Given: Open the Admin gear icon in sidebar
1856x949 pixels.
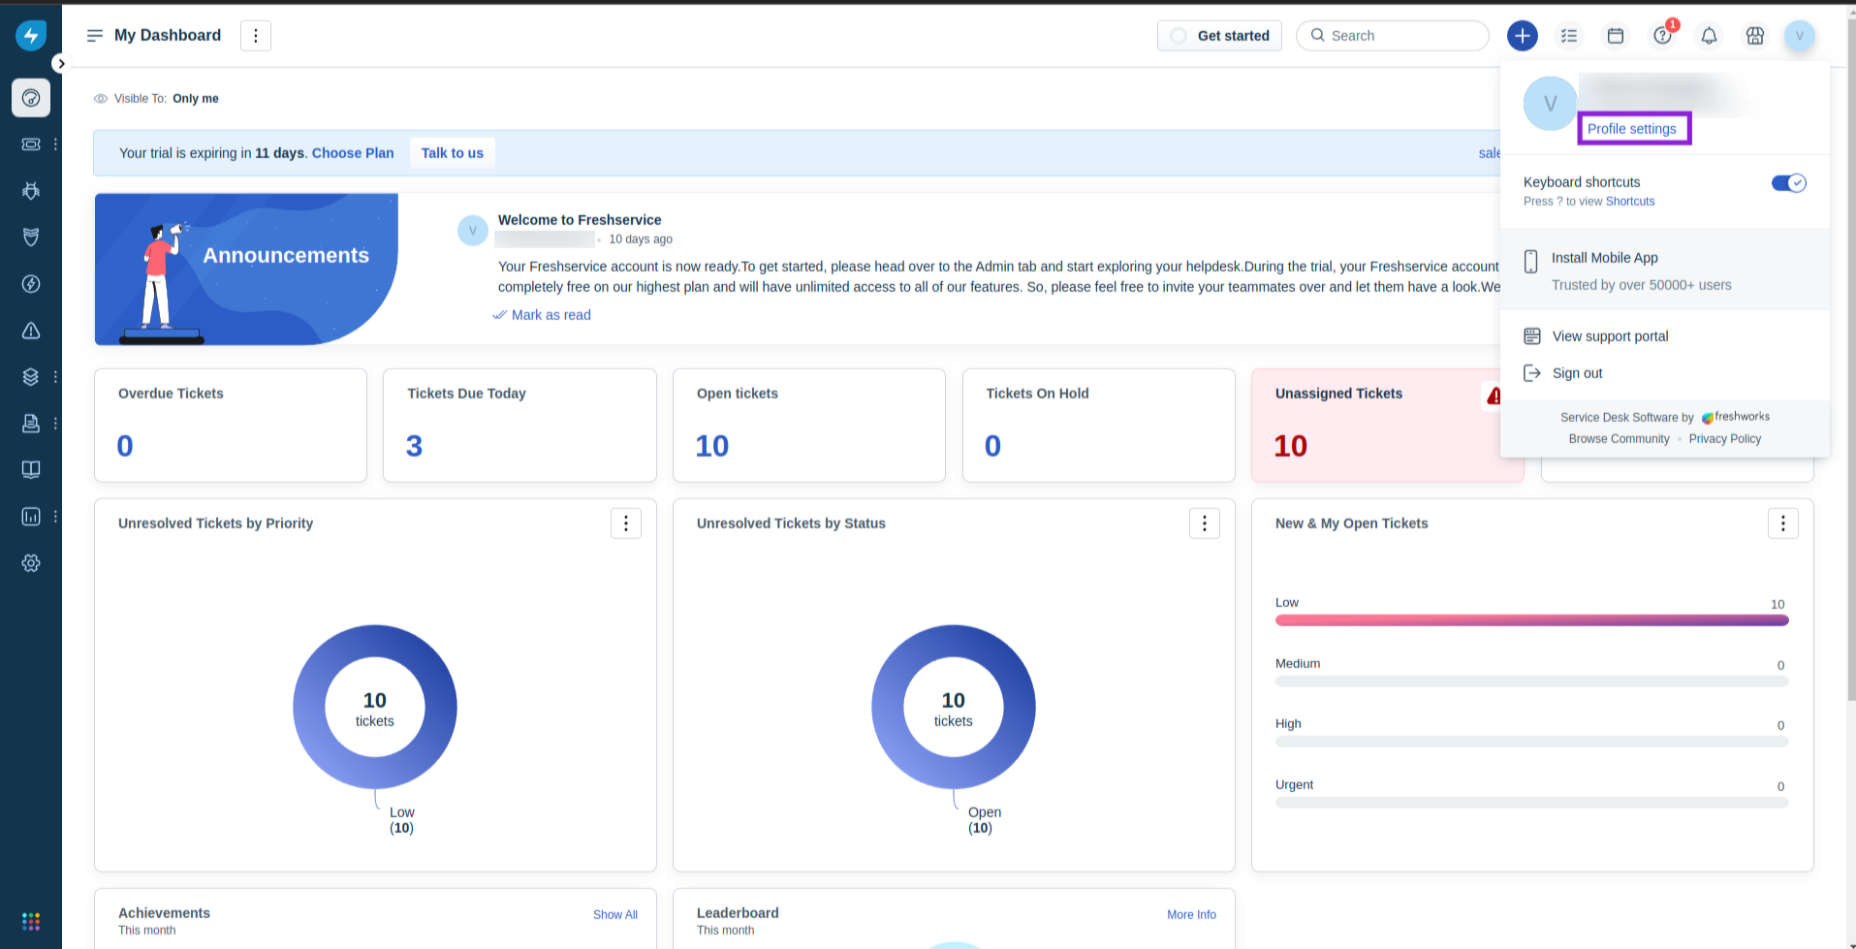Looking at the screenshot, I should (31, 563).
